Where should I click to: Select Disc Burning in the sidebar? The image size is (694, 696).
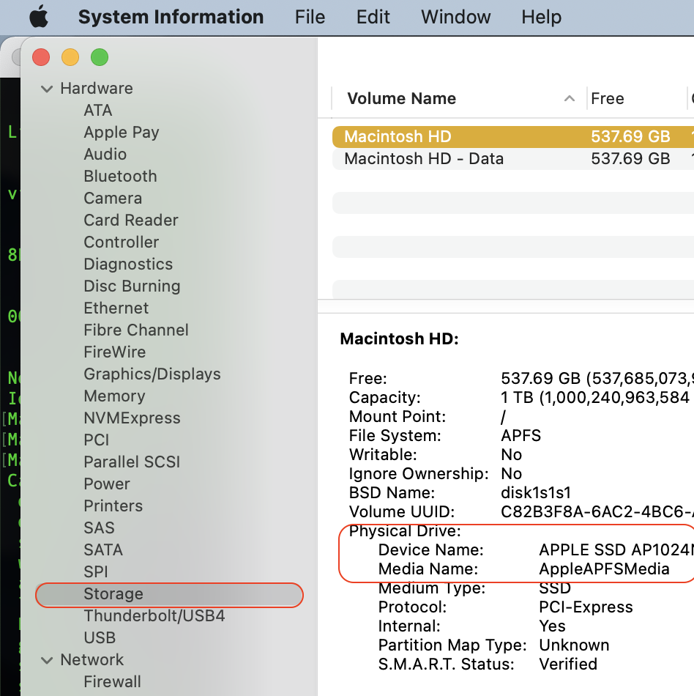point(132,286)
